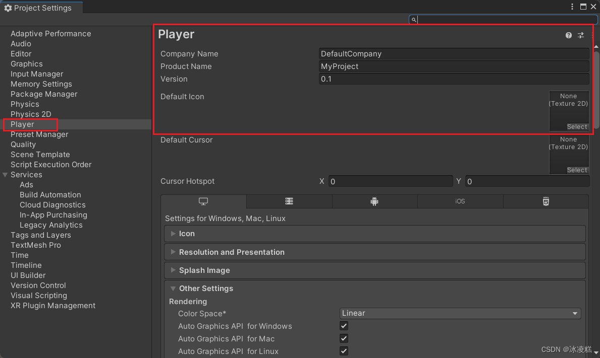Open Physics 2D settings
The width and height of the screenshot is (600, 358).
pos(31,114)
